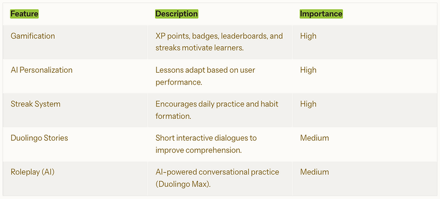Viewport: 440px width, 199px height.
Task: Click the Encourages daily practice description
Action: click(217, 110)
